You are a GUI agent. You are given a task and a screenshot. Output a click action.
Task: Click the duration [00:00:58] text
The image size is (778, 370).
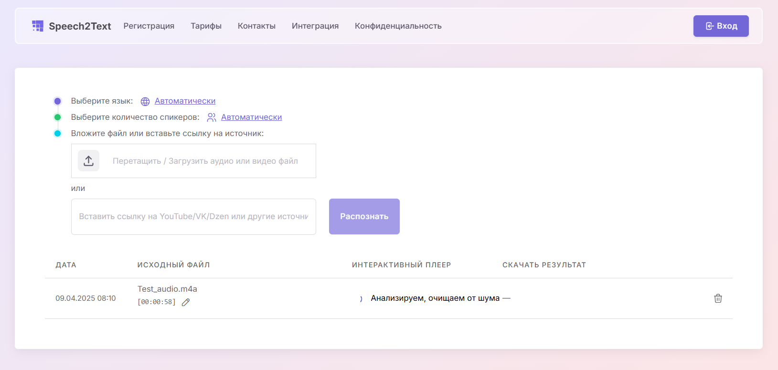point(157,302)
